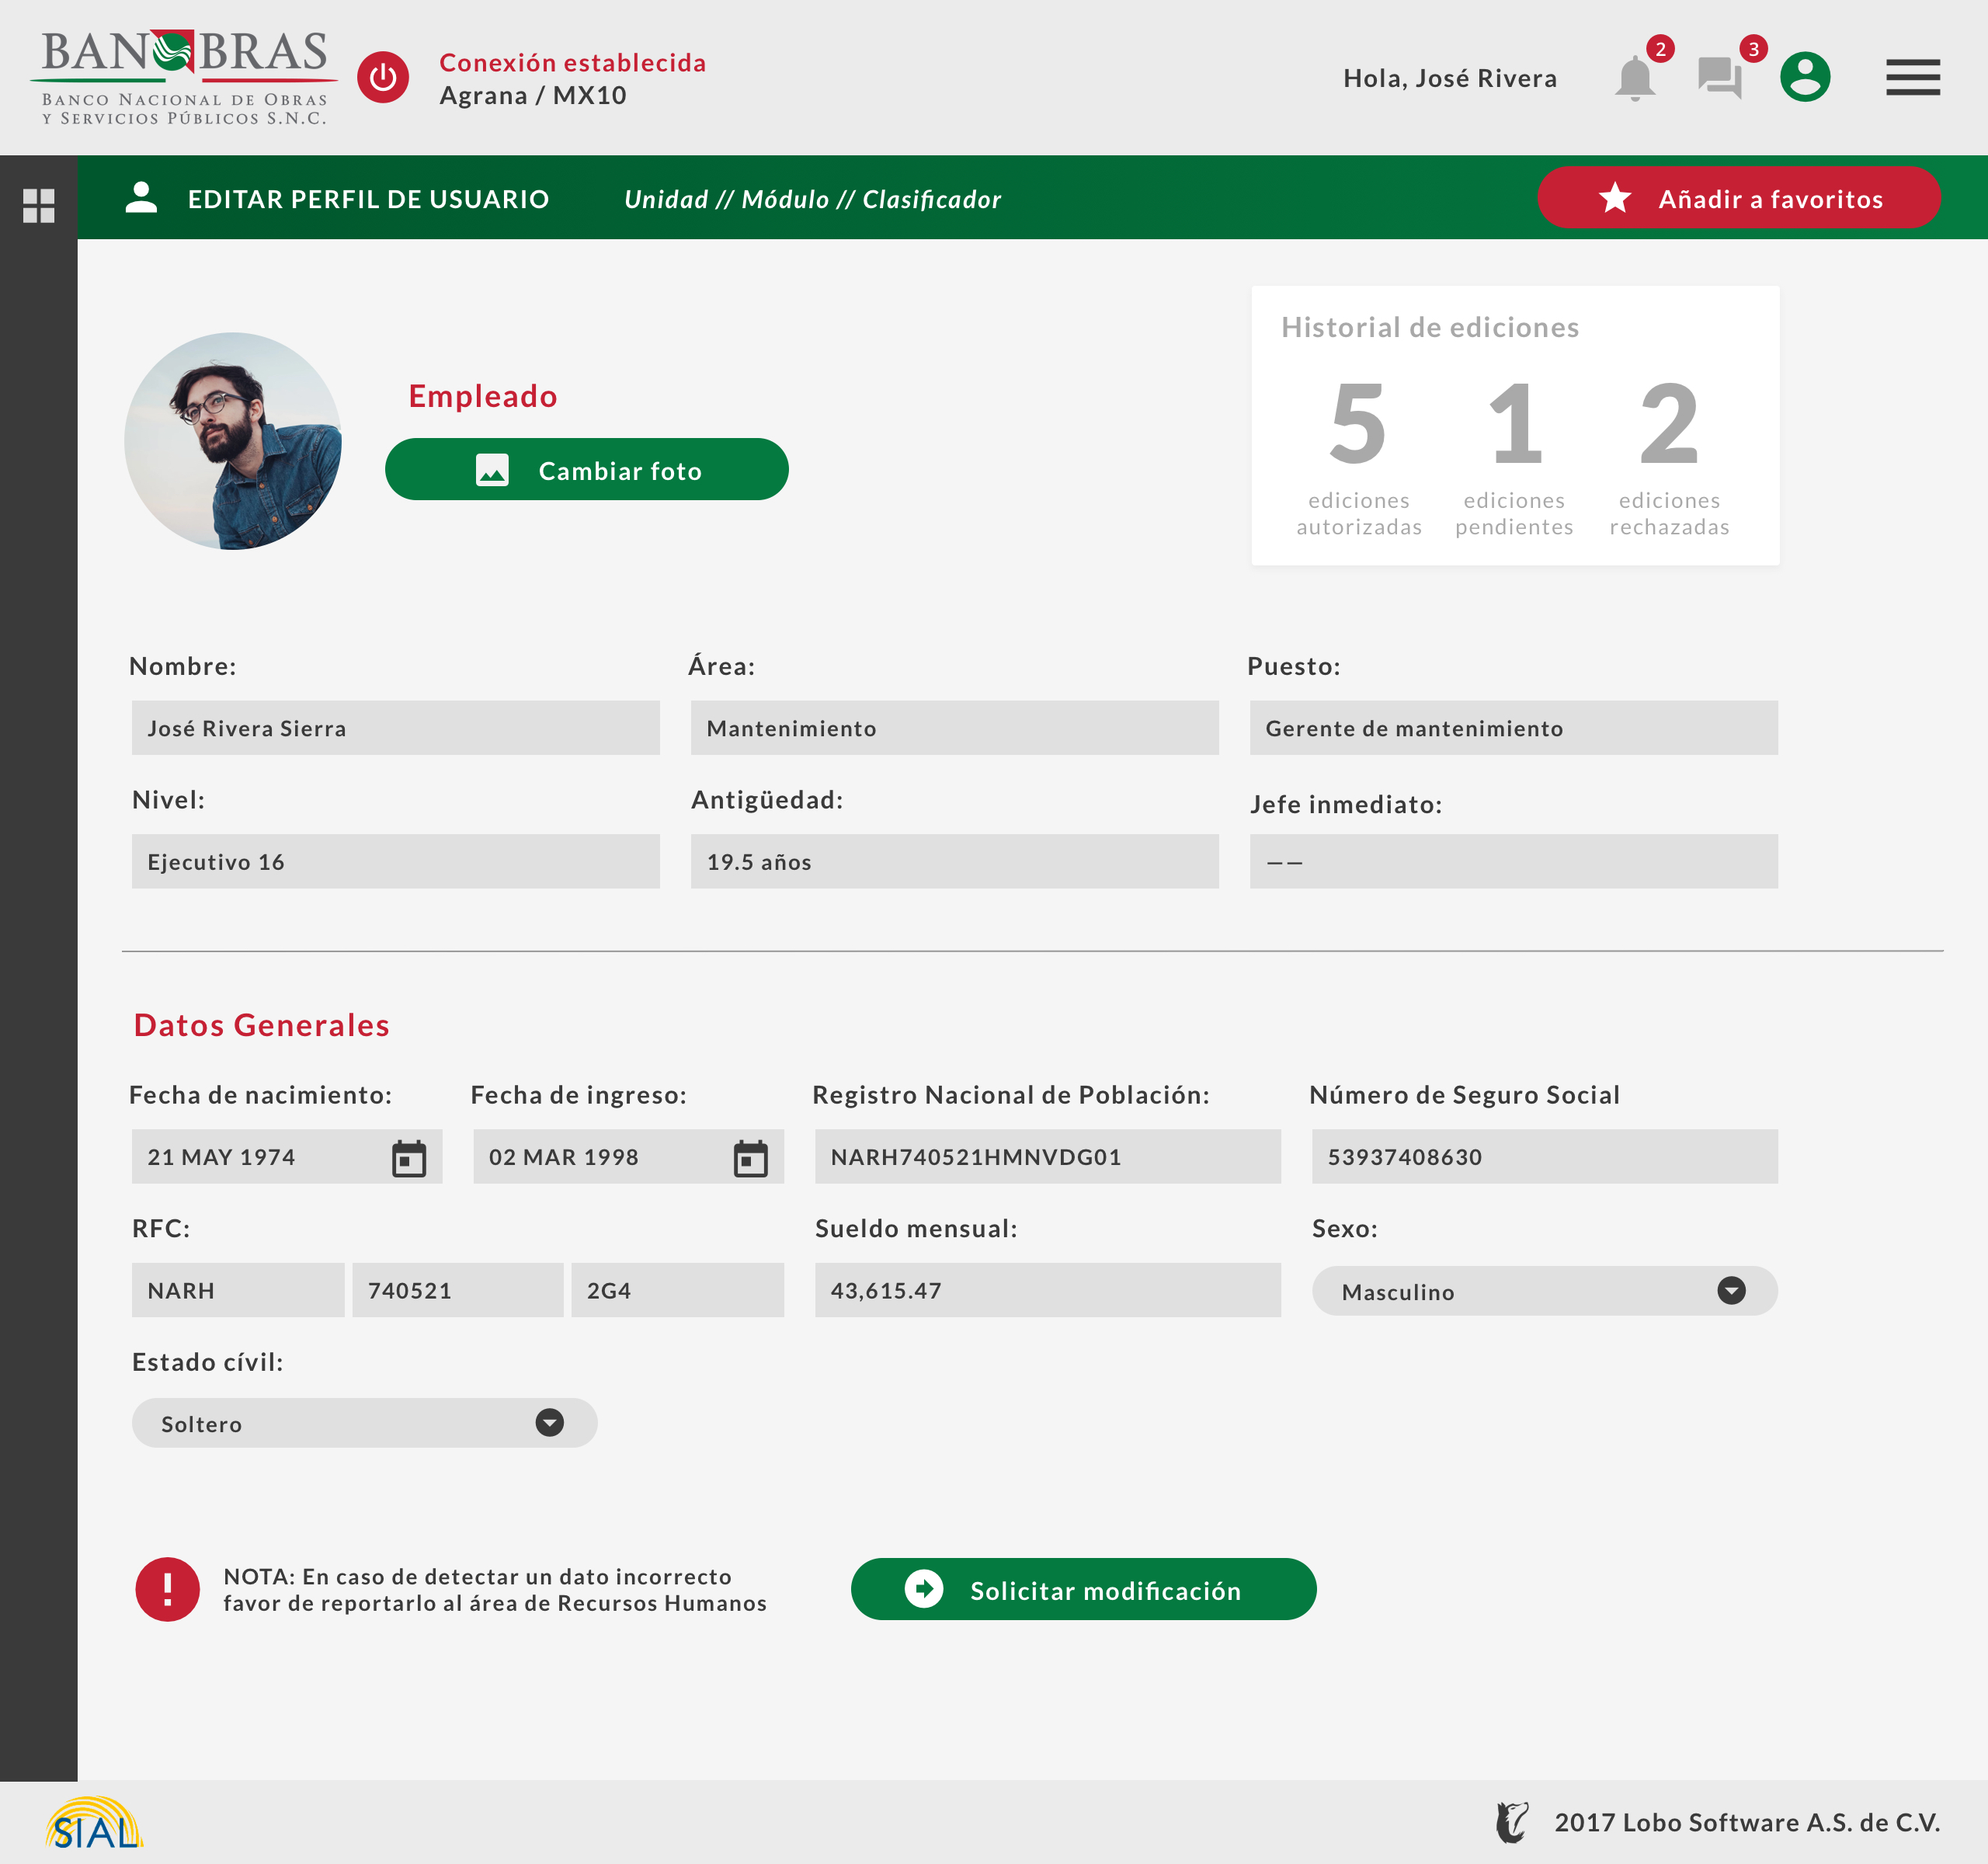Click the SIAL logo in footer
The width and height of the screenshot is (1988, 1864).
(x=94, y=1824)
